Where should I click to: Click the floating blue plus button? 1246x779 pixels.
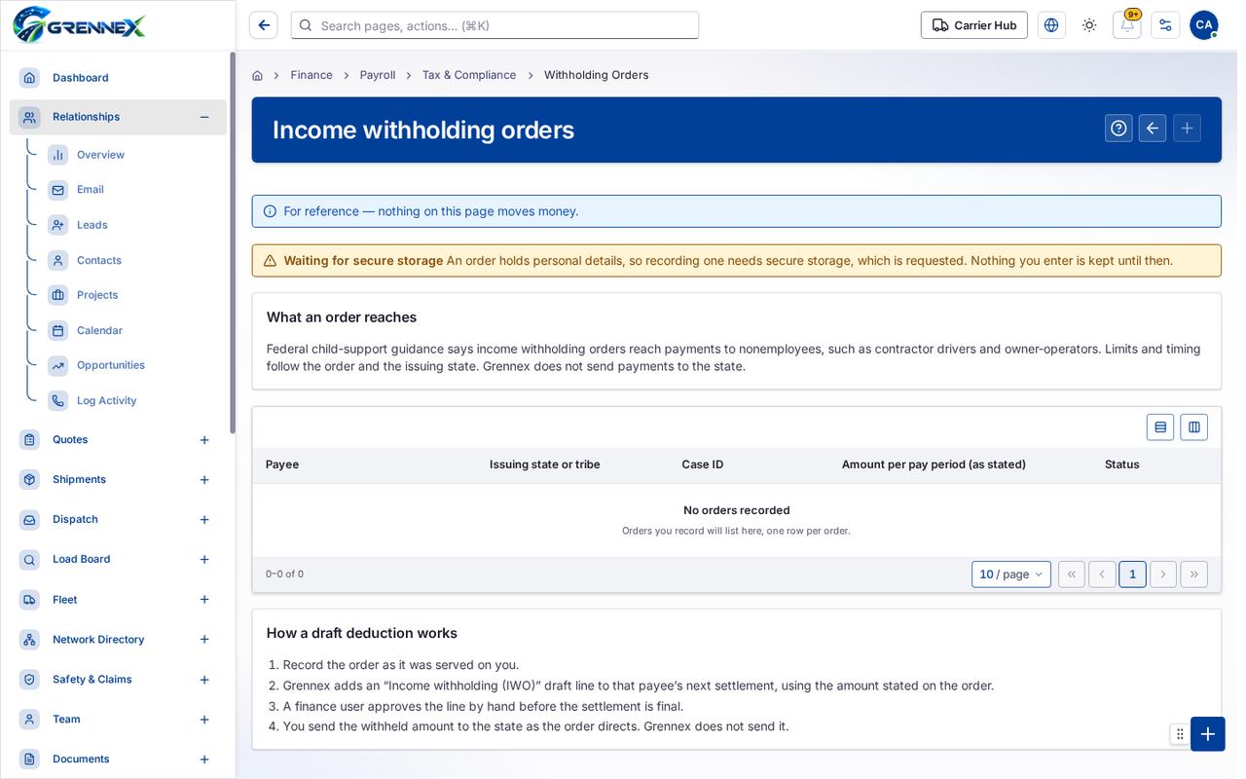[1208, 734]
